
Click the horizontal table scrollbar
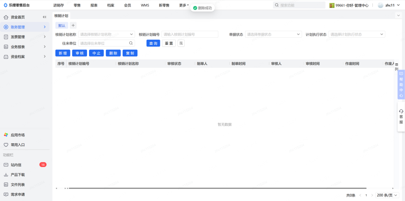(217, 188)
